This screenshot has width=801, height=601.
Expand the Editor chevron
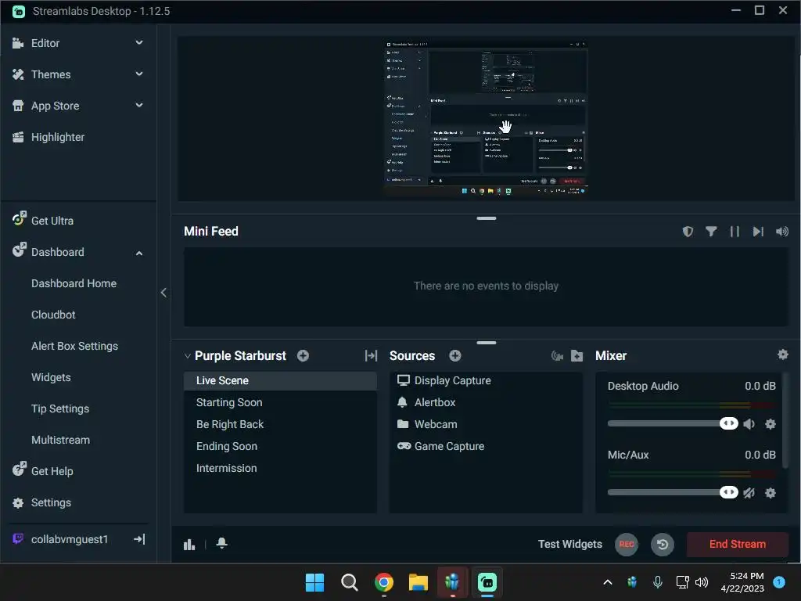point(139,43)
